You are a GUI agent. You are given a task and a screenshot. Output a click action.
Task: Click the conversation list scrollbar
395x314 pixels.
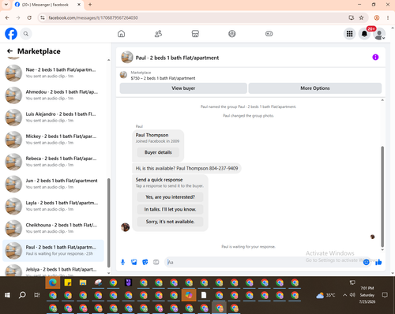109,222
